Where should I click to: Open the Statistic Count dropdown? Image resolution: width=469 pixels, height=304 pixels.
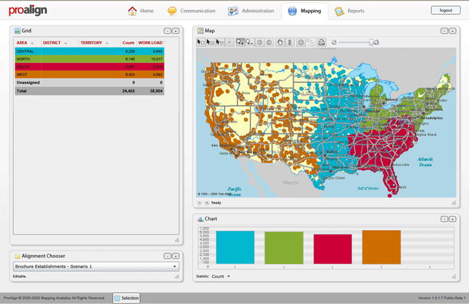pos(220,276)
